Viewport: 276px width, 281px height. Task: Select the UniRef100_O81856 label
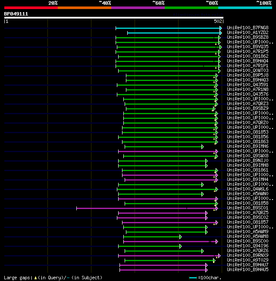(x=248, y=137)
